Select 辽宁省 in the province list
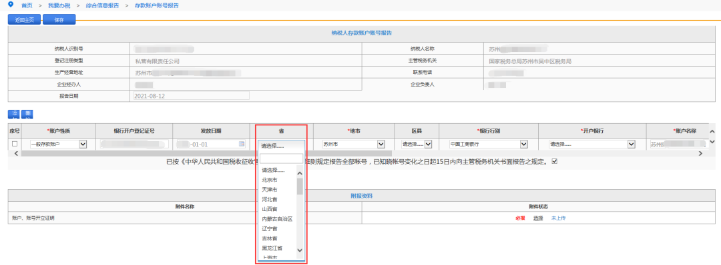Screen dimensions: 721x265 pyautogui.click(x=270, y=228)
